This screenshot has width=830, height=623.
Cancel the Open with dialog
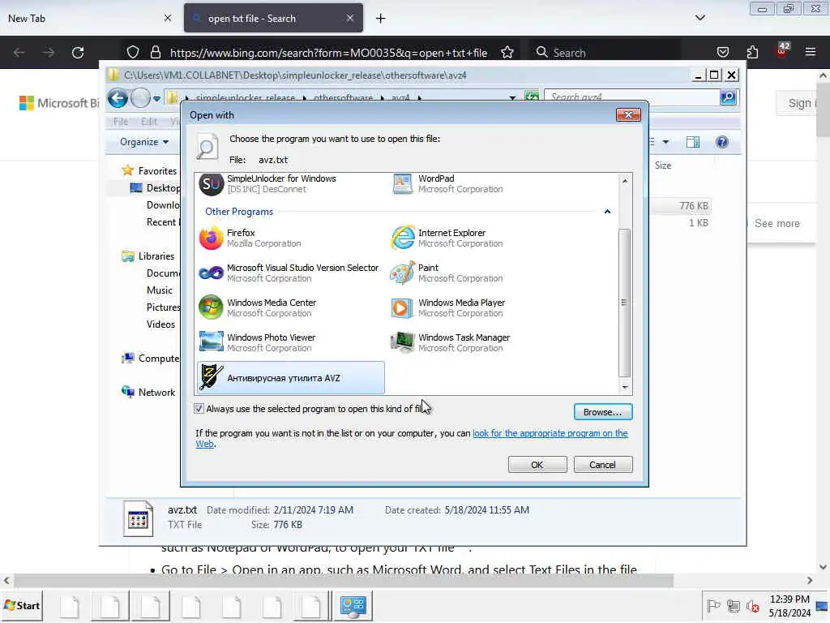pyautogui.click(x=603, y=465)
